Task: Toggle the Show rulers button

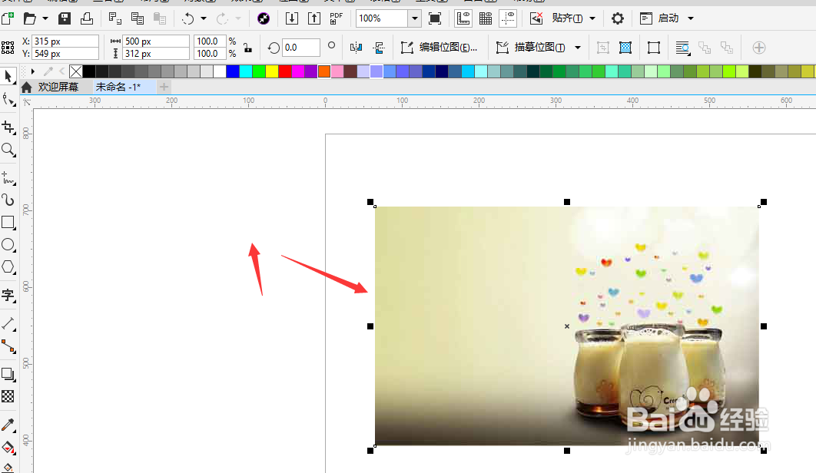Action: click(463, 18)
